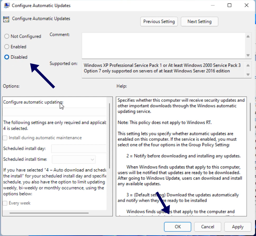256x236 pixels.
Task: Click the Previous Setting button
Action: [159, 21]
